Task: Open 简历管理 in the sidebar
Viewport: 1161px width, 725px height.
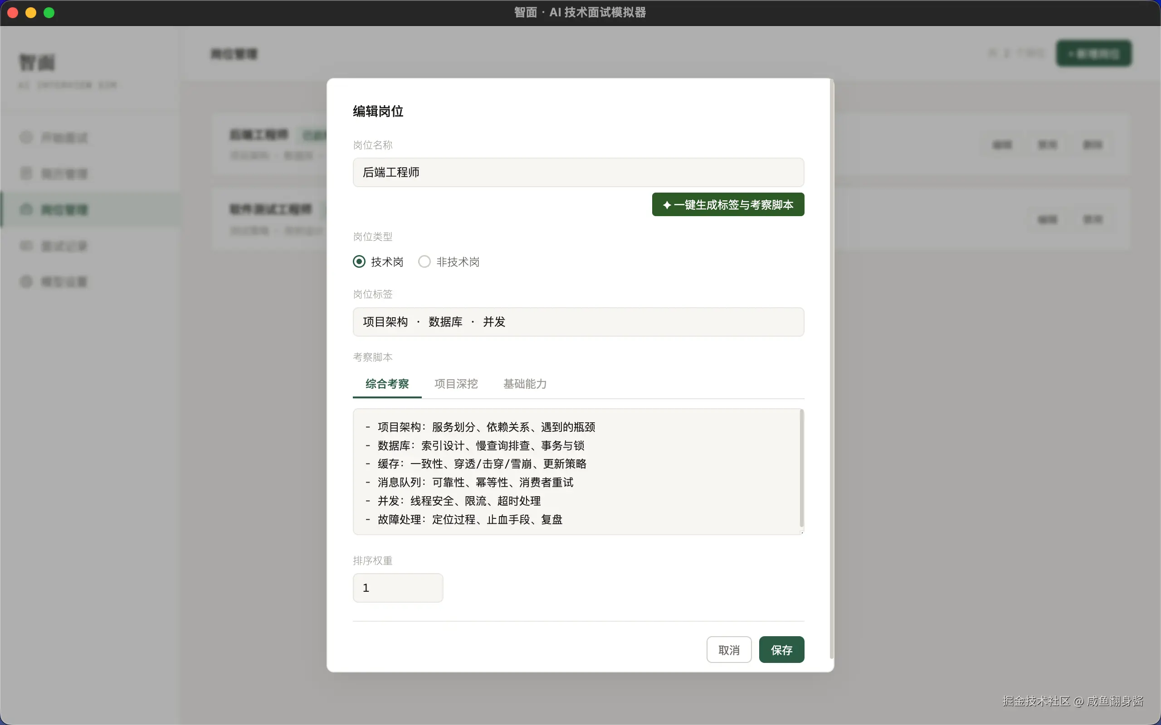Action: [65, 174]
